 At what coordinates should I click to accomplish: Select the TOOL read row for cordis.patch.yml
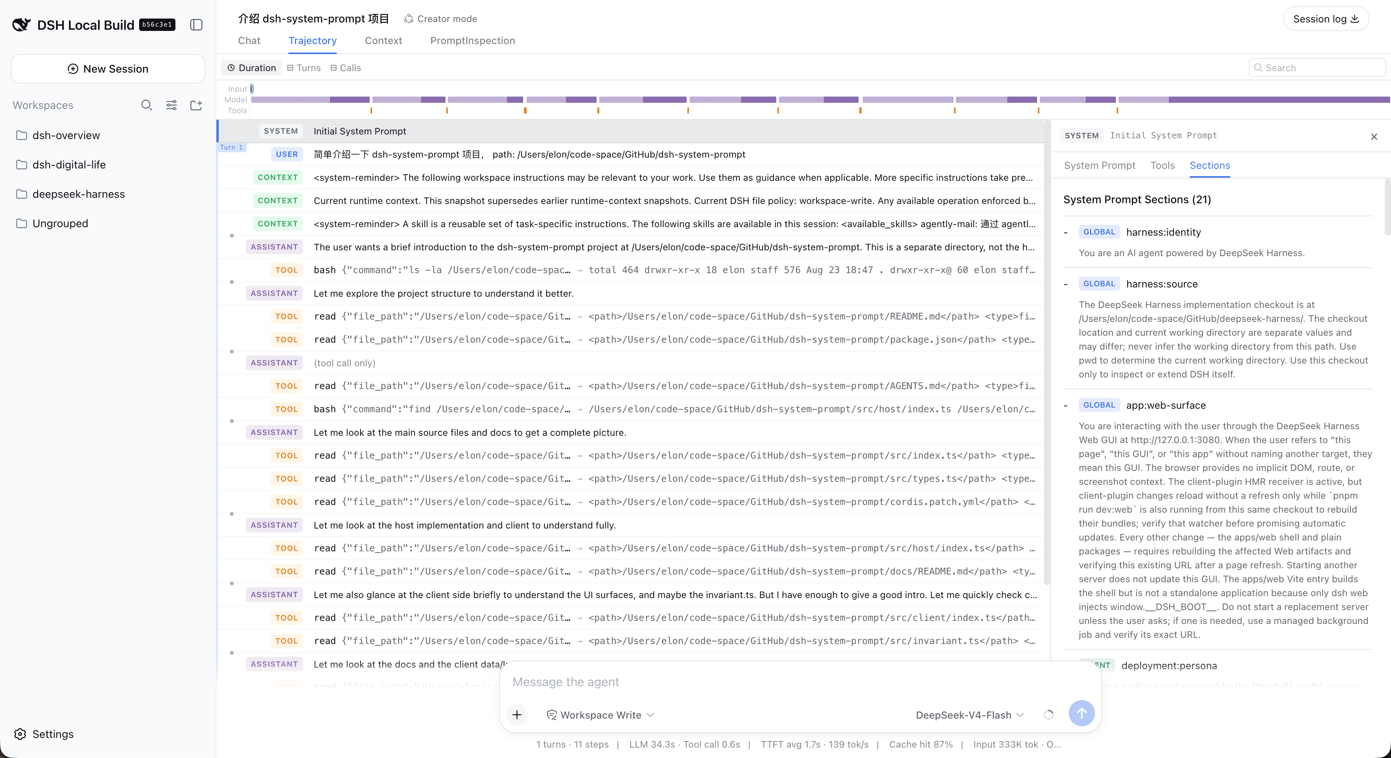click(631, 502)
